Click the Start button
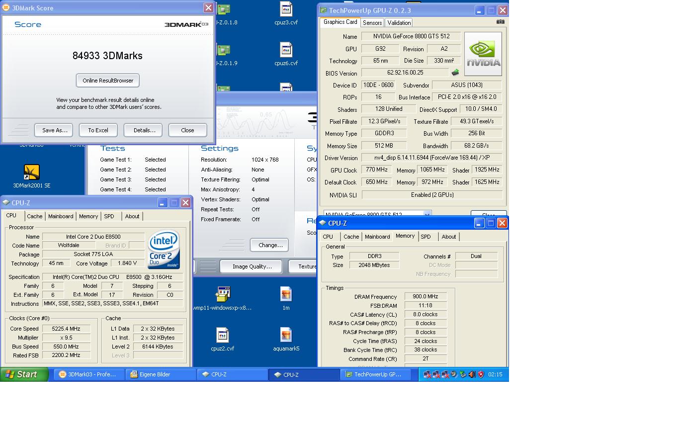Image resolution: width=680 pixels, height=436 pixels. point(24,374)
